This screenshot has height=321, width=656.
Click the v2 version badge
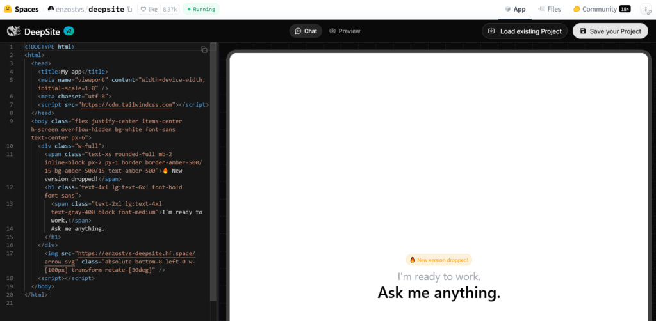[x=69, y=31]
